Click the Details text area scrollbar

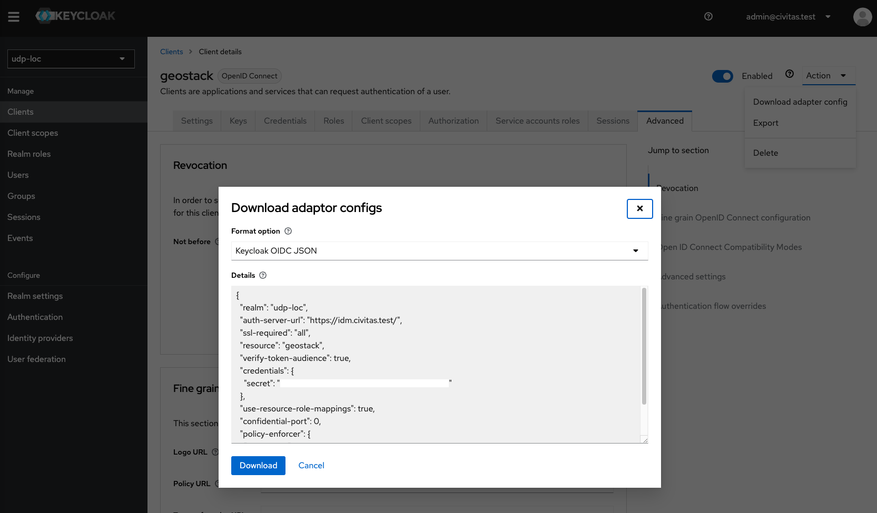point(644,346)
